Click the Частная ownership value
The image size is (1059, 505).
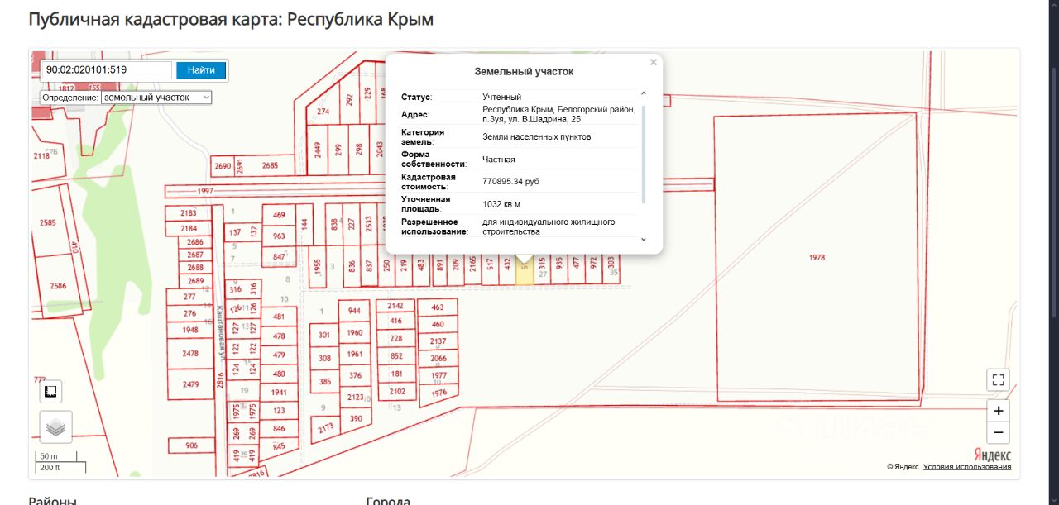(x=499, y=160)
